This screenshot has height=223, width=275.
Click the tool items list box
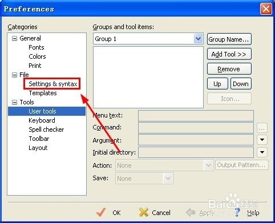[148, 78]
